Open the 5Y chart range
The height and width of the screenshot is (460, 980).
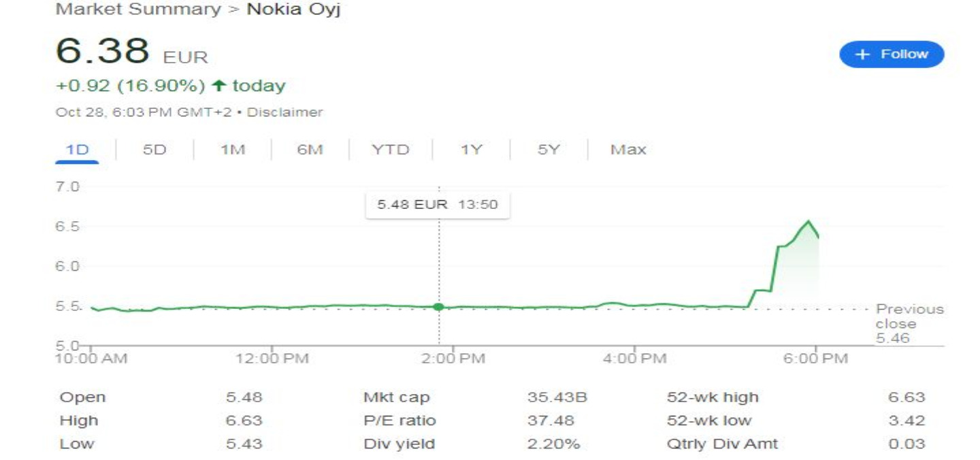pos(549,150)
